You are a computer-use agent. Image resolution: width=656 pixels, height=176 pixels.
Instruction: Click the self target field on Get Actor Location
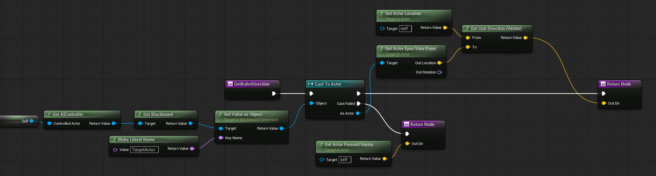pos(405,29)
